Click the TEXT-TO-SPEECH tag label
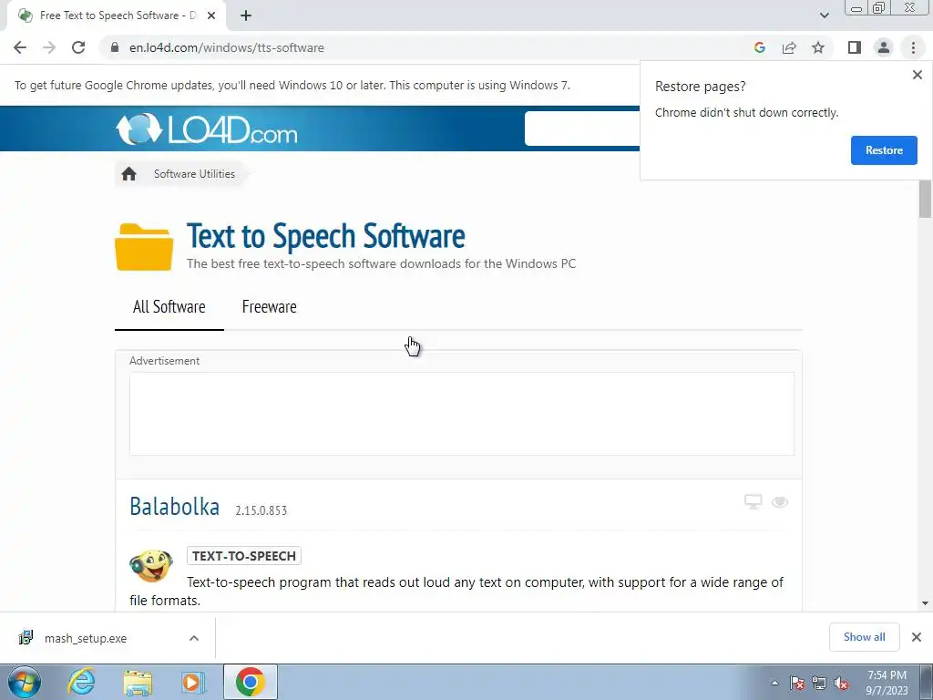 click(244, 556)
